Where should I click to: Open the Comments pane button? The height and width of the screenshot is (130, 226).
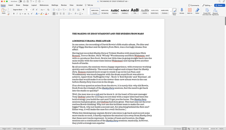coord(194,5)
